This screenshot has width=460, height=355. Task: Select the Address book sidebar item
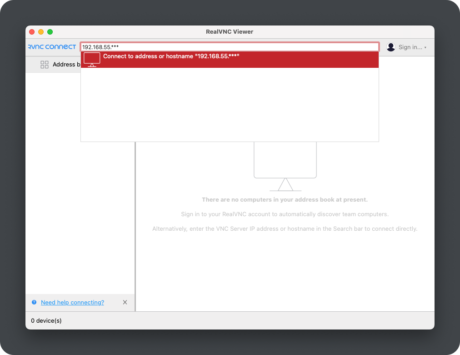click(53, 65)
